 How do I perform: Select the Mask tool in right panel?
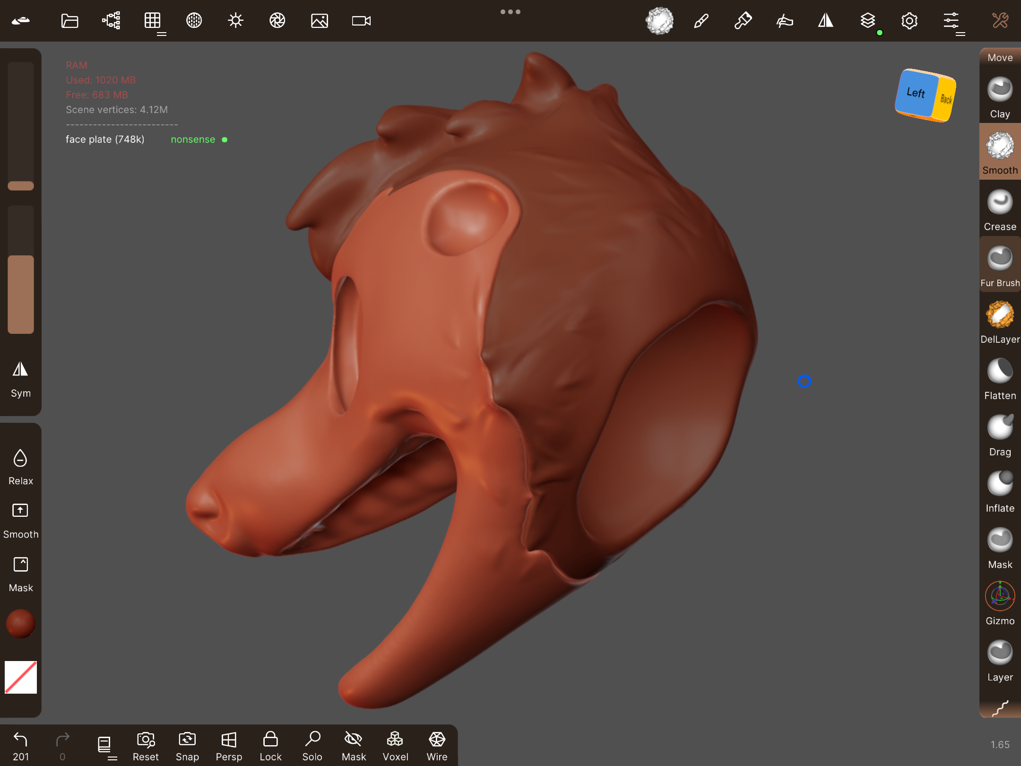click(1000, 548)
